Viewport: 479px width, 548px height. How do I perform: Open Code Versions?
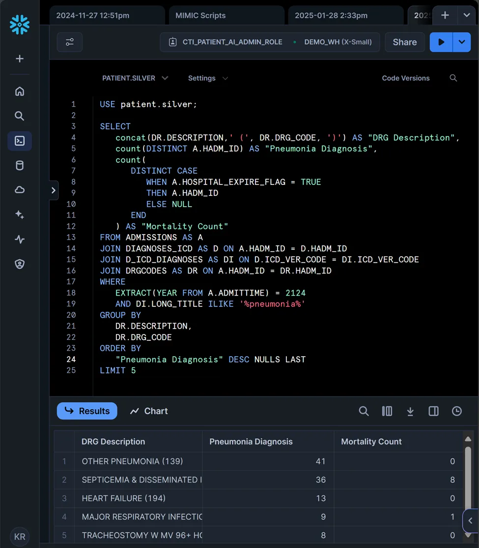(406, 78)
